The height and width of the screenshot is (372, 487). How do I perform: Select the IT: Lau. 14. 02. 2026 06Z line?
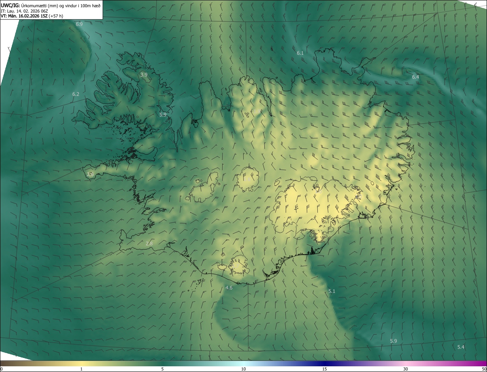click(x=24, y=11)
